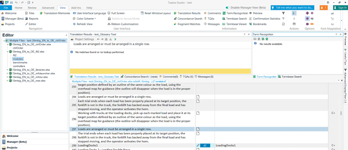Open TQAs window from ribbon
Screen dimensions: 348x150
[209, 19]
